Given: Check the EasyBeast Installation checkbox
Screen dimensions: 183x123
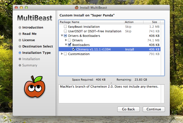Looking at the screenshot, I should click(65, 27).
